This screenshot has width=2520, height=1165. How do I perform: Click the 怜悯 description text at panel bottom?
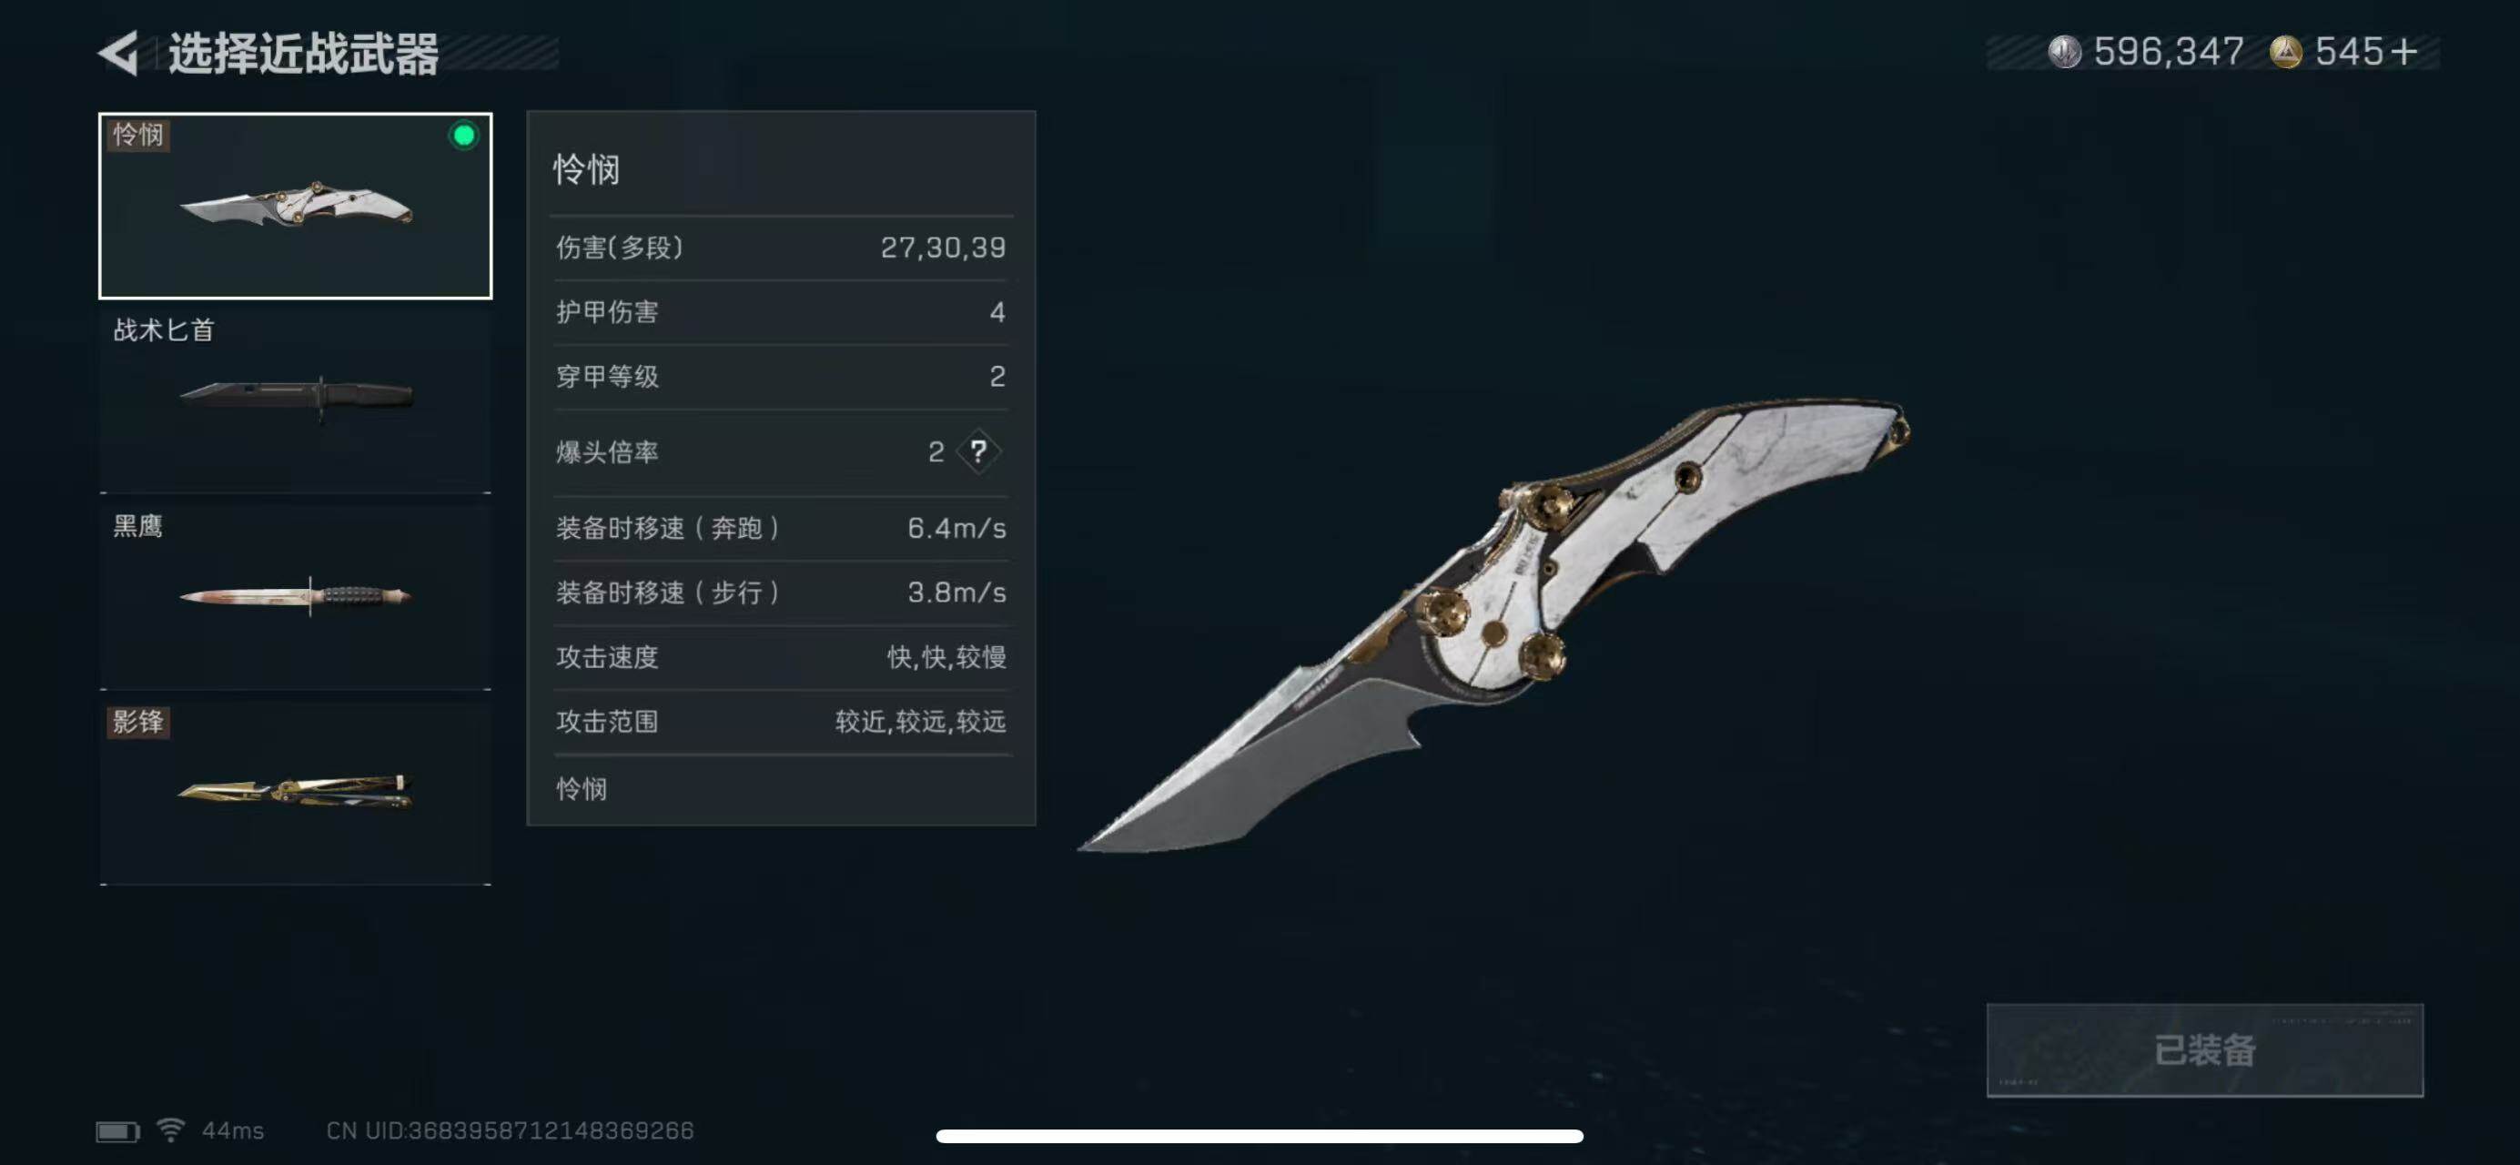click(x=582, y=788)
